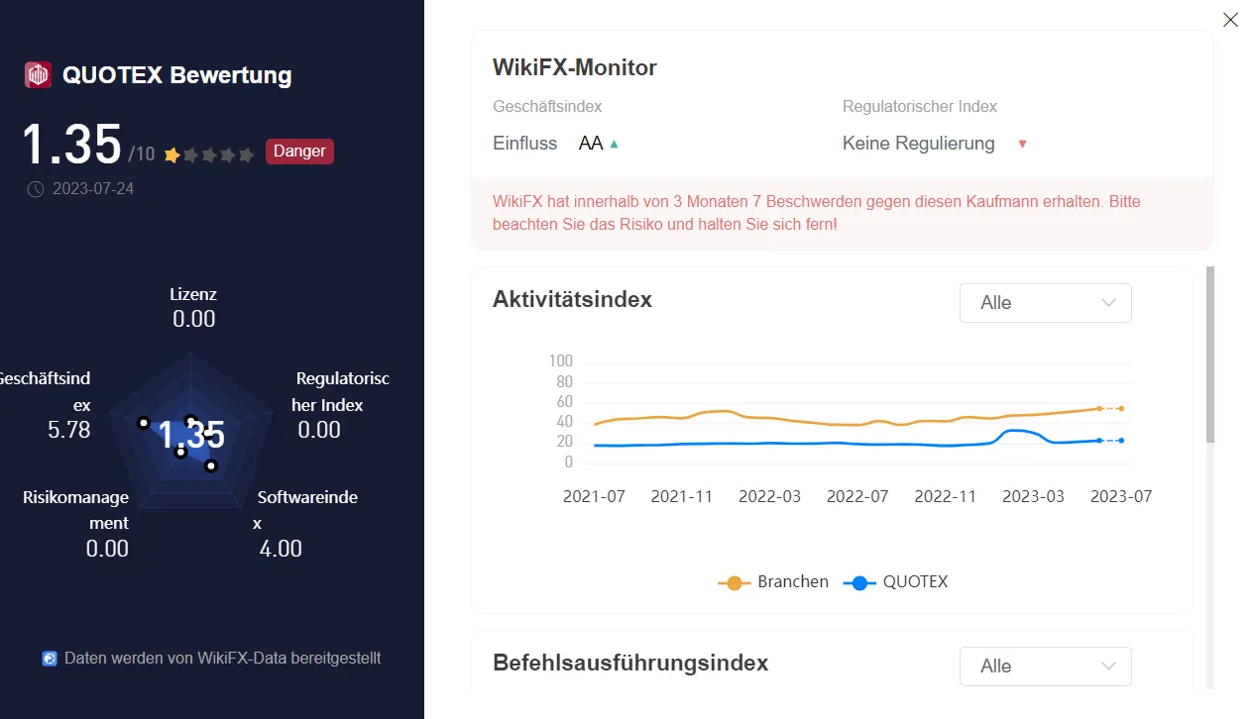
Task: Click the 2023-07 x-axis label
Action: (1121, 496)
